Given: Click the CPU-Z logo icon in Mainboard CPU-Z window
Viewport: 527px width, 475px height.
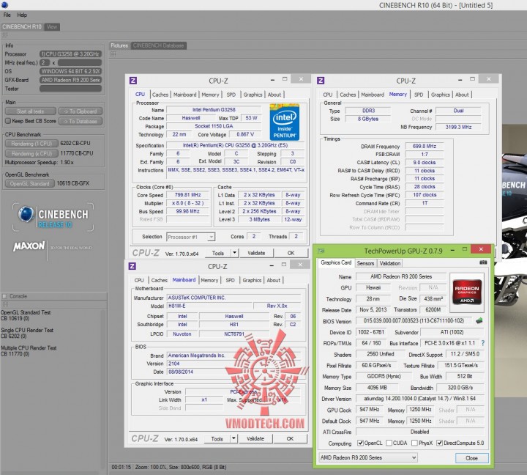Looking at the screenshot, I should [x=132, y=266].
